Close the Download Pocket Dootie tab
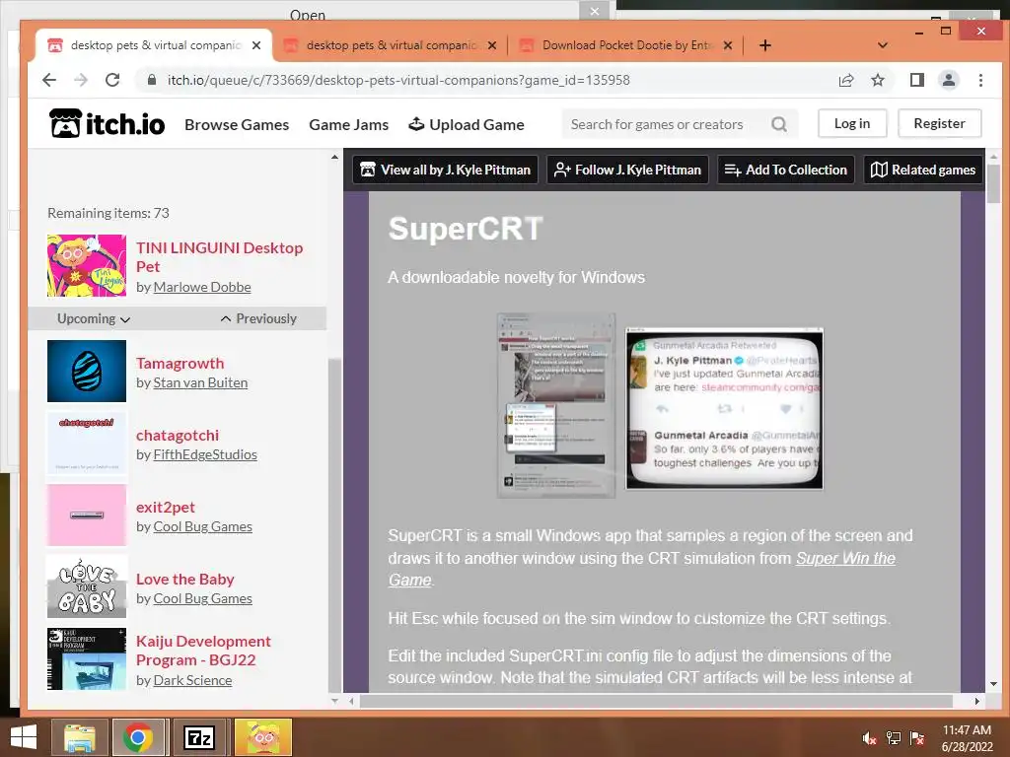This screenshot has width=1010, height=757. coord(727,45)
